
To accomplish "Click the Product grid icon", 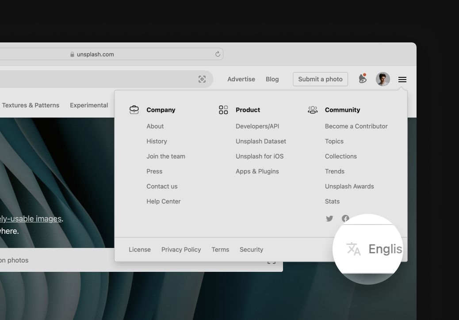I will 223,110.
